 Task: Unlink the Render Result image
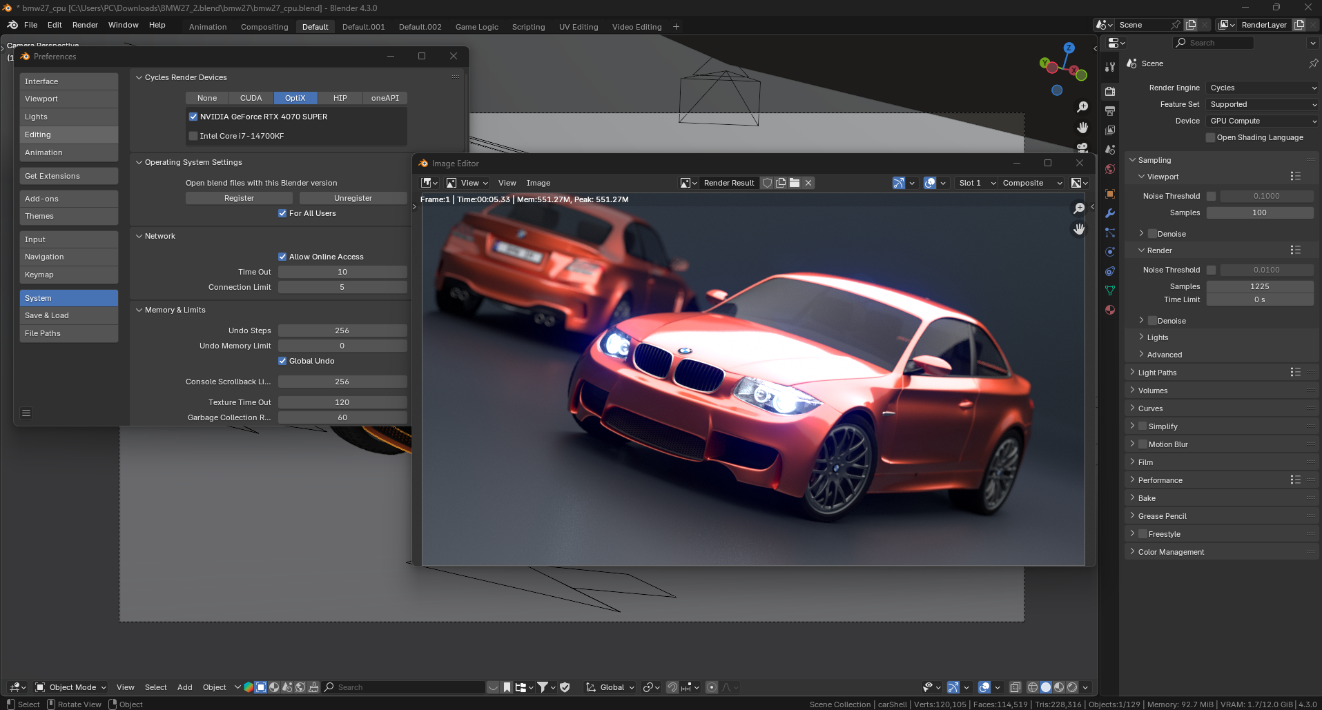click(808, 183)
